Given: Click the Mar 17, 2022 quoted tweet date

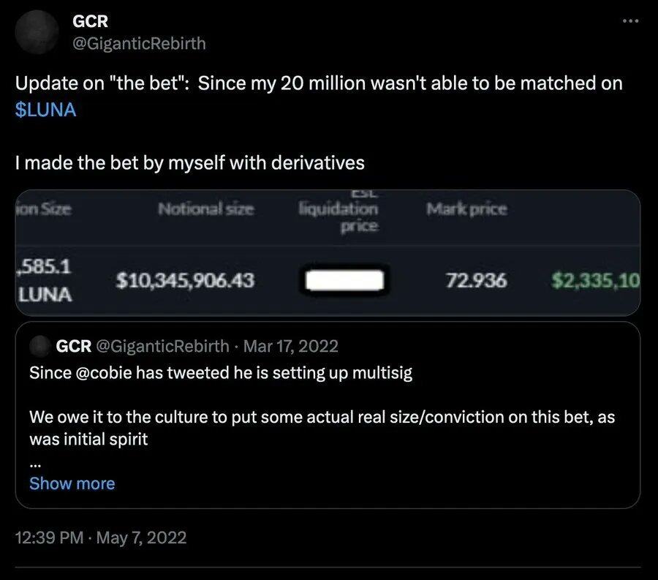Looking at the screenshot, I should (290, 346).
